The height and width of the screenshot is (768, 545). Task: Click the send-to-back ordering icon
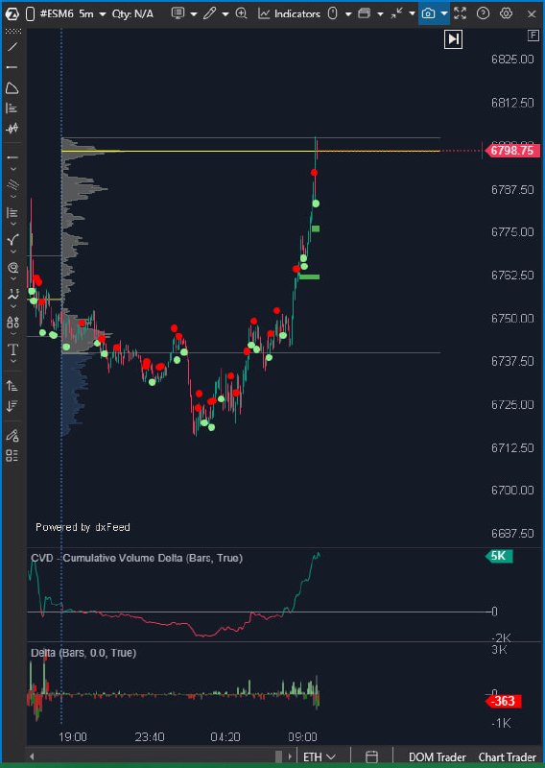(x=12, y=406)
